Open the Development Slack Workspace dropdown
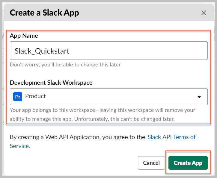 108,97
